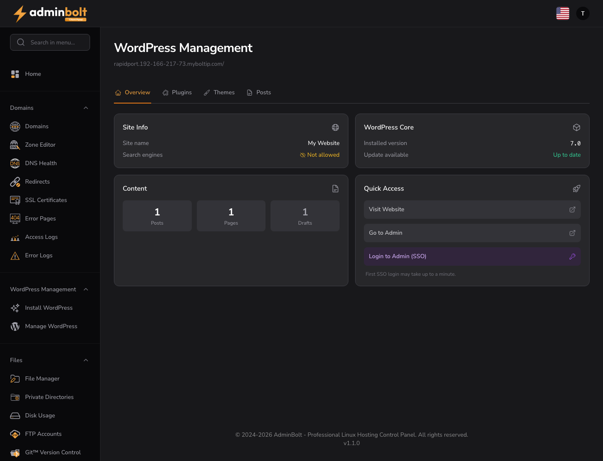
Task: Click the rapidport site URL text
Action: point(169,64)
